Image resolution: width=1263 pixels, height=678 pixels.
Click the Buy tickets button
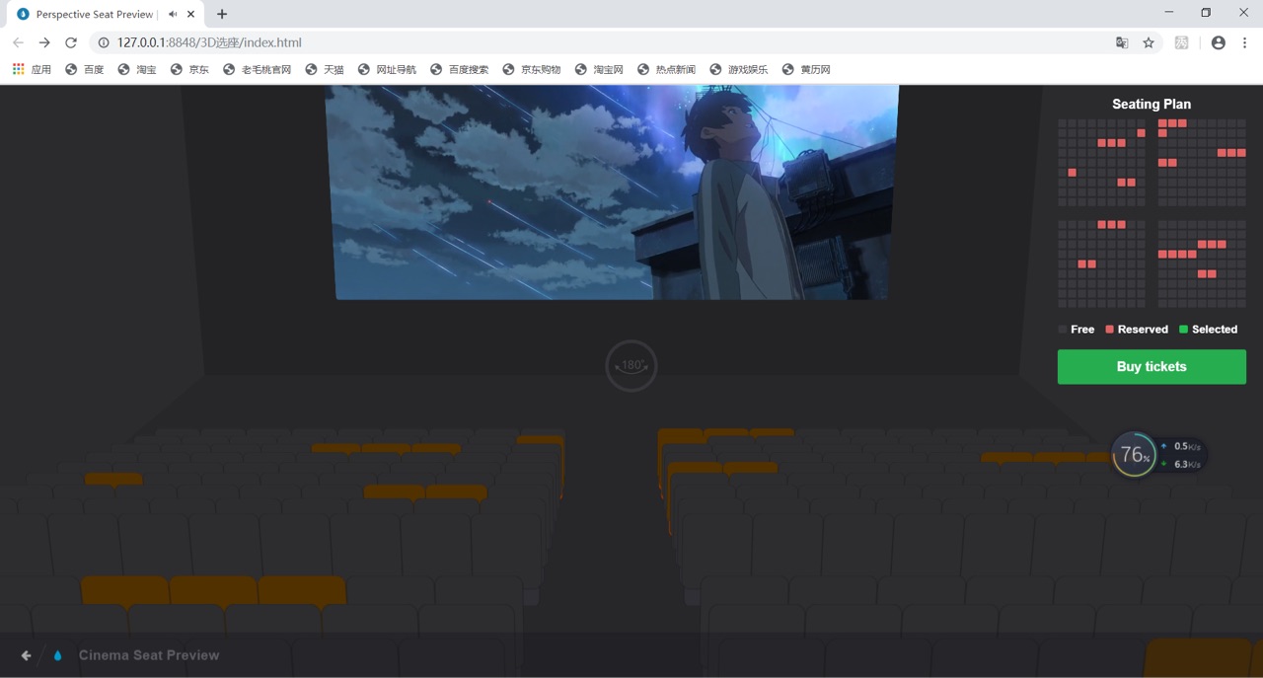[x=1152, y=366]
